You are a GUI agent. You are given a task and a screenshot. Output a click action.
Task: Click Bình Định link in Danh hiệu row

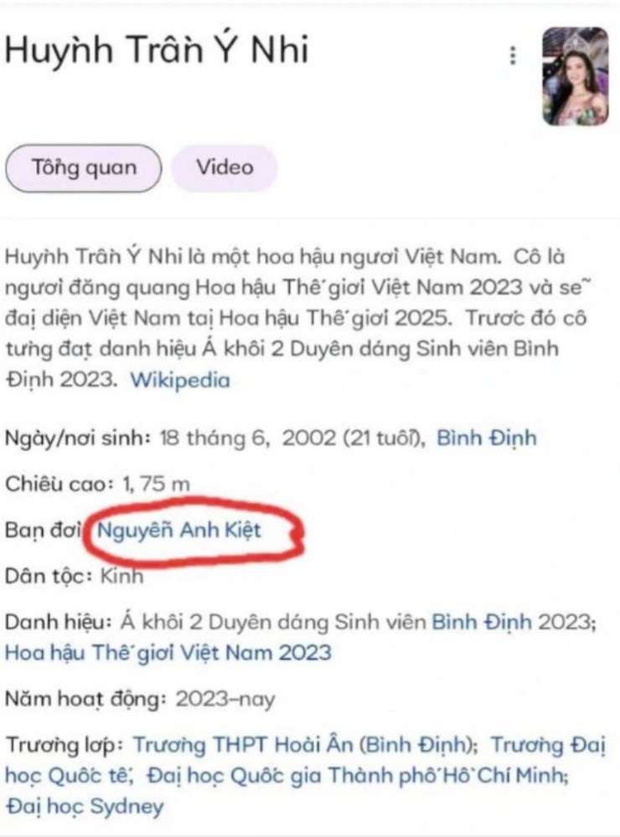pyautogui.click(x=482, y=622)
